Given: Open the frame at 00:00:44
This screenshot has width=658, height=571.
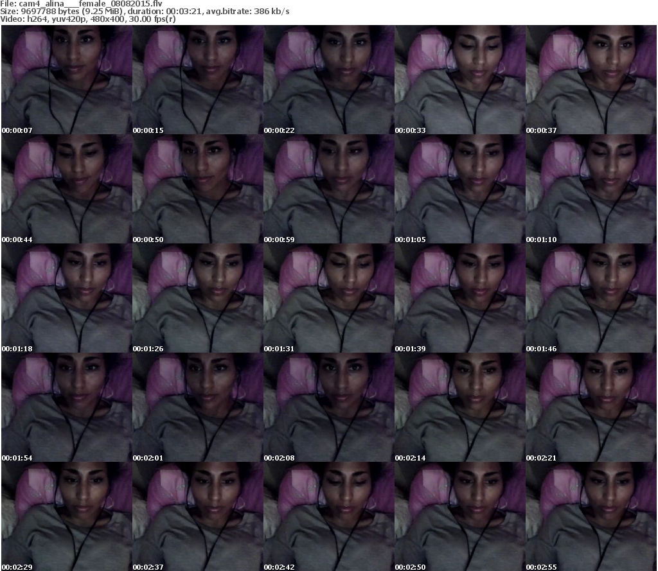Looking at the screenshot, I should pos(67,189).
